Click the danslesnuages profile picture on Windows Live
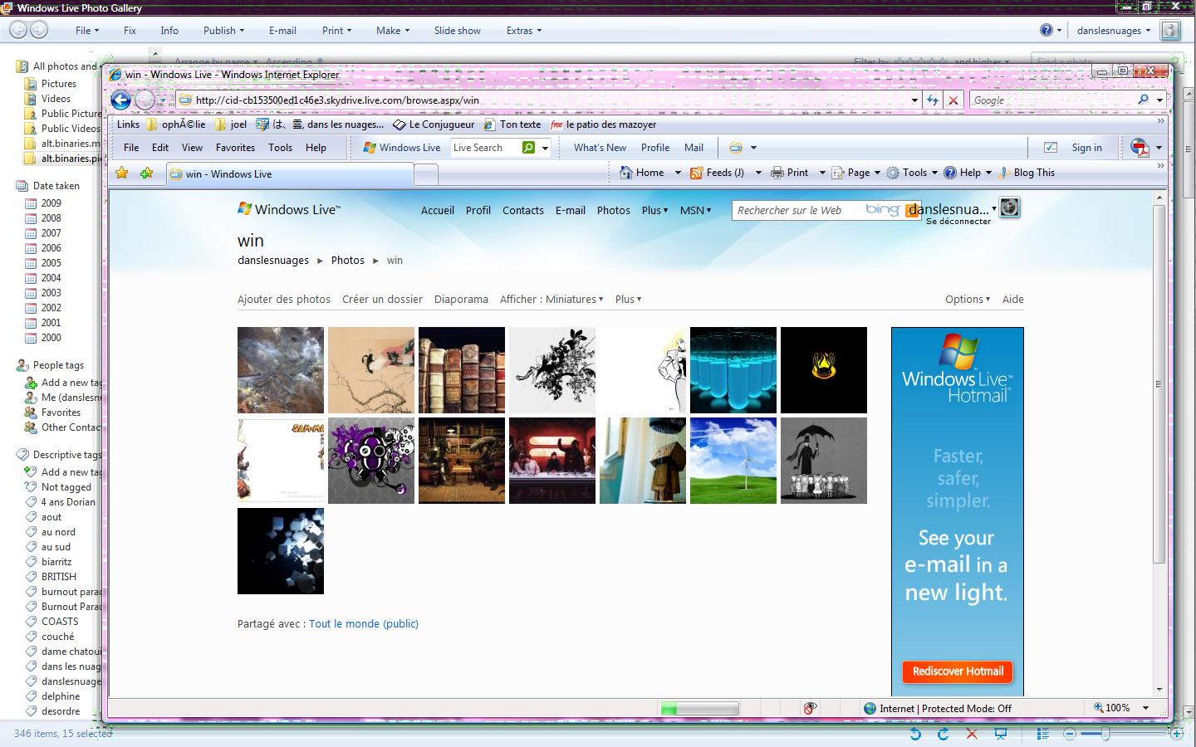 (1009, 207)
